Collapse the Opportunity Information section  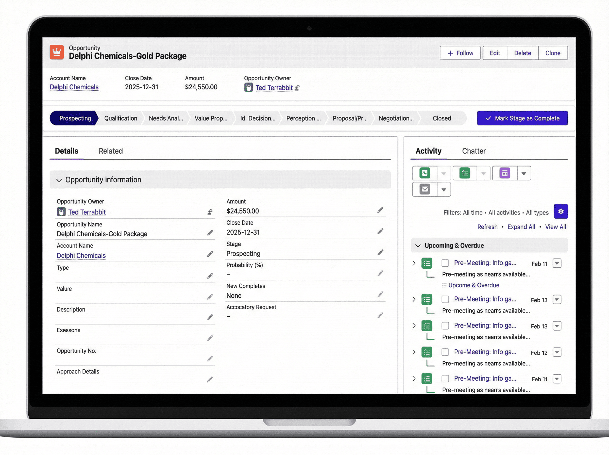[59, 180]
